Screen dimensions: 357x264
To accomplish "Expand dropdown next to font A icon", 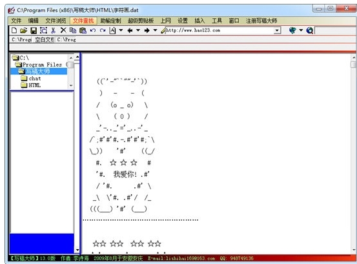I will [121, 30].
